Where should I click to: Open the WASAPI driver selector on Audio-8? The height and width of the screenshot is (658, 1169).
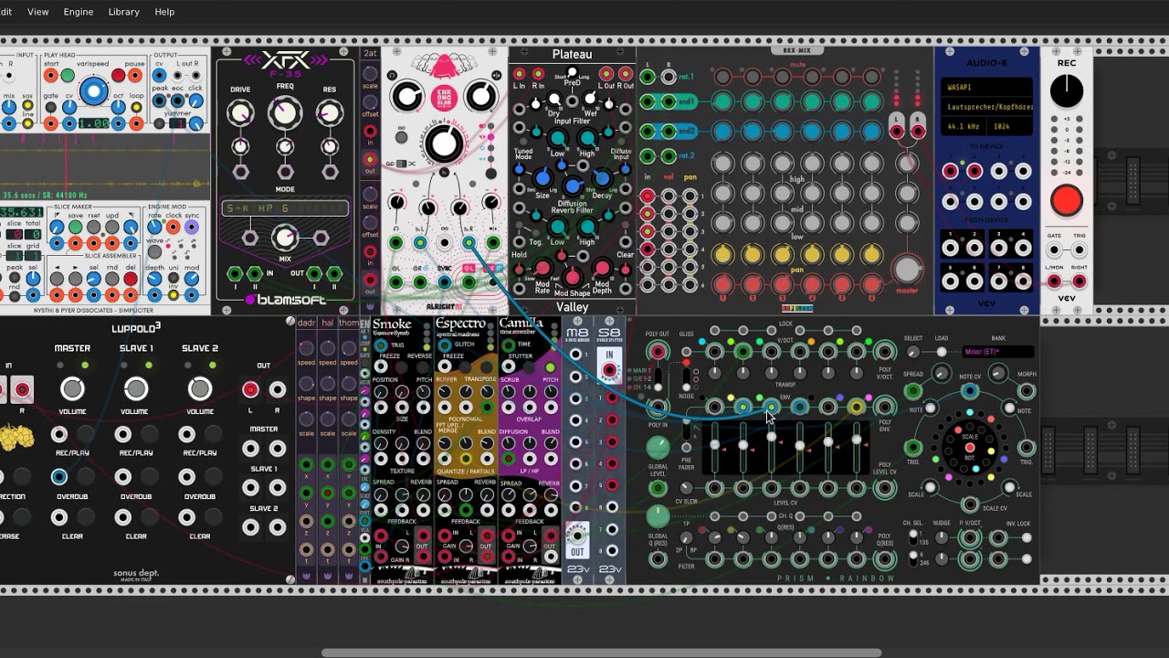[x=987, y=89]
